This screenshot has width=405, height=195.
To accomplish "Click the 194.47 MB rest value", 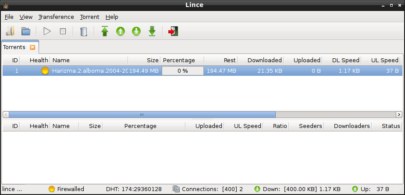I will [x=221, y=71].
